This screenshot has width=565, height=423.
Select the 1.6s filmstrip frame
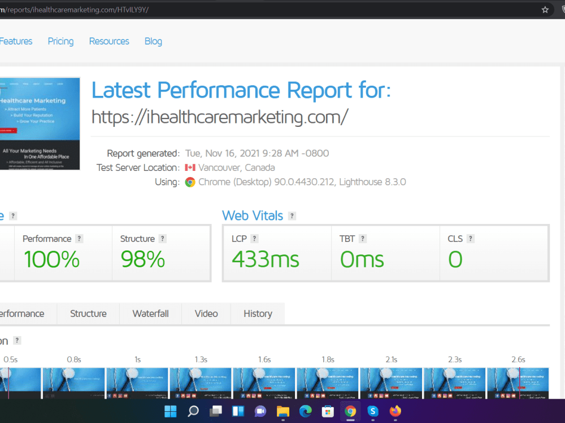pos(264,383)
